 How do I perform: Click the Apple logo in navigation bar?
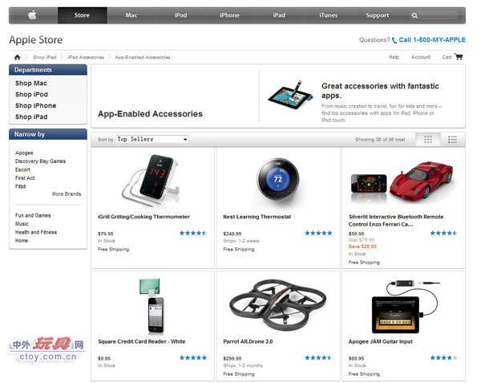coord(33,14)
